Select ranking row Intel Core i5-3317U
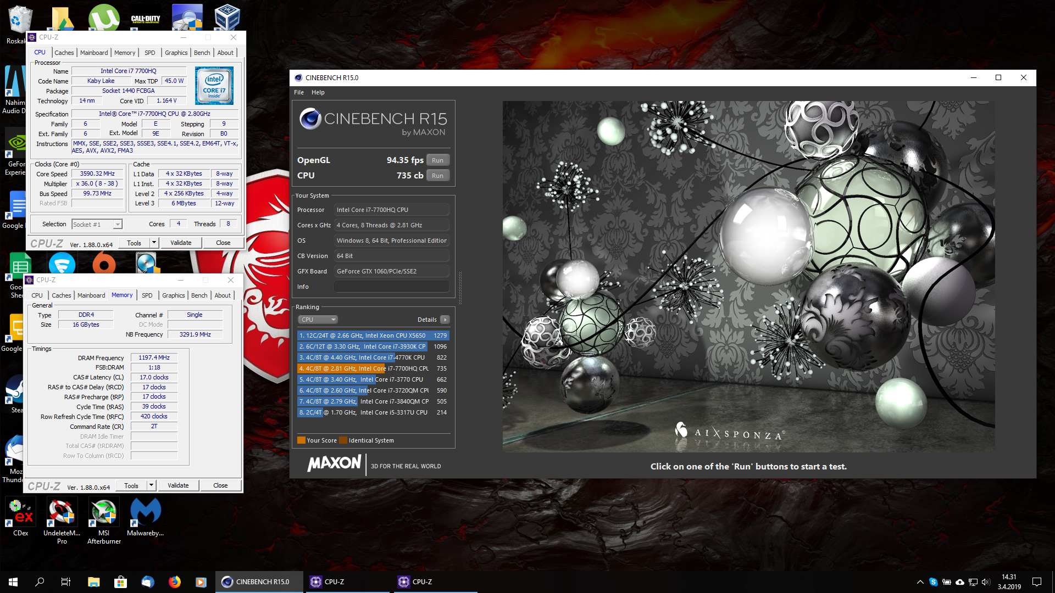The height and width of the screenshot is (593, 1055). 373,412
